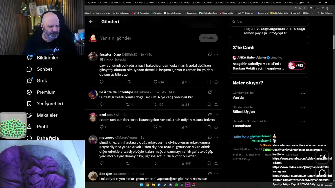Viewport: 335px width, 188px height.
Task: Share maurooo's post
Action: point(216,163)
